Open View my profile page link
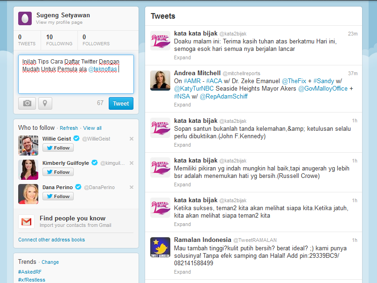 (59, 22)
